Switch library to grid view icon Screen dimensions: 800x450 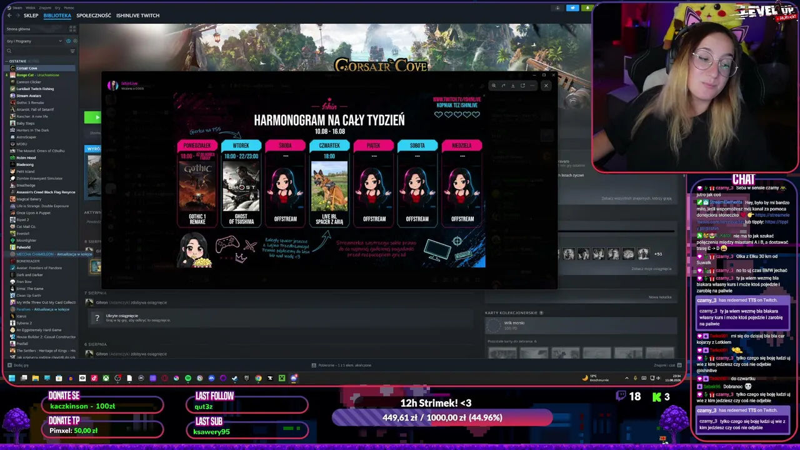(72, 29)
